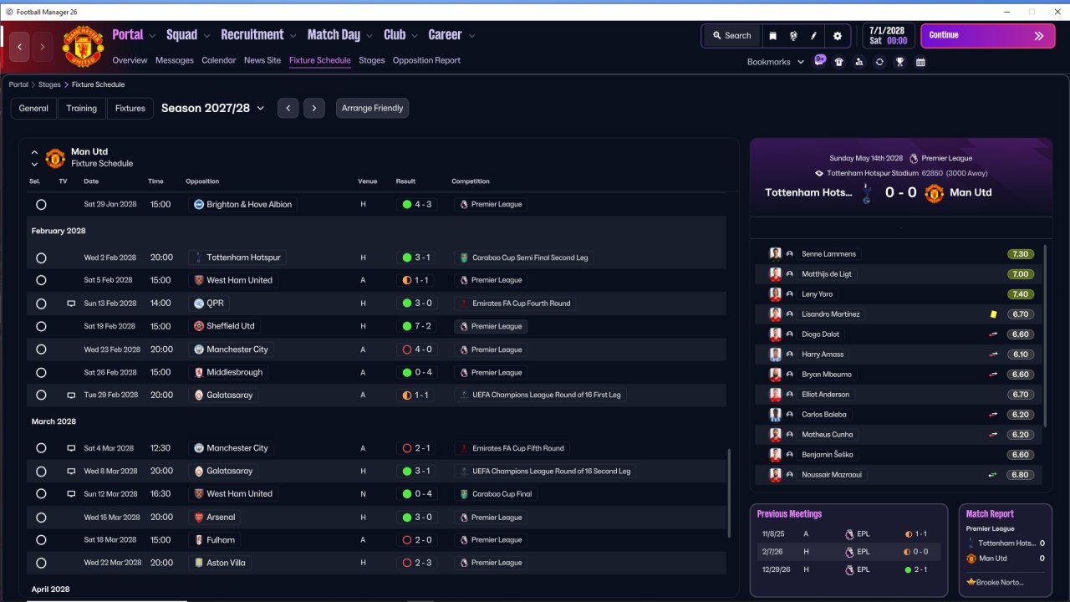The width and height of the screenshot is (1070, 602).
Task: Open the Match Report card
Action: [1005, 550]
